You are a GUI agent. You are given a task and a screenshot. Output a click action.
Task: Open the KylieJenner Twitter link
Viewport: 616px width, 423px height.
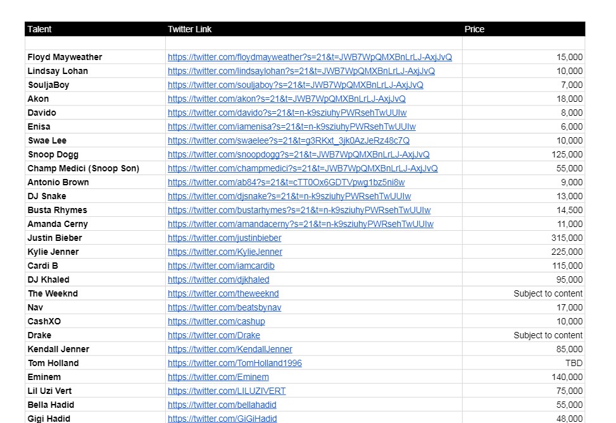point(225,252)
